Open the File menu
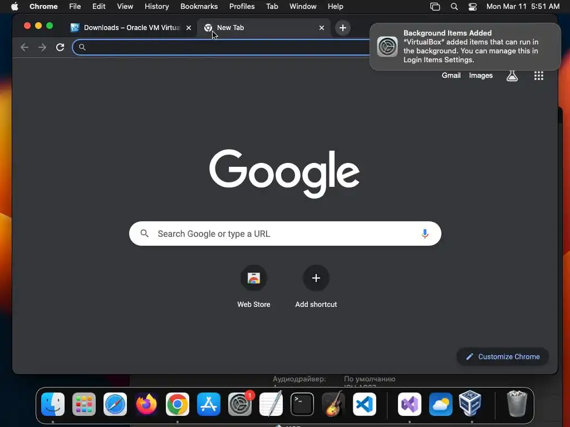The width and height of the screenshot is (570, 427). coord(75,7)
